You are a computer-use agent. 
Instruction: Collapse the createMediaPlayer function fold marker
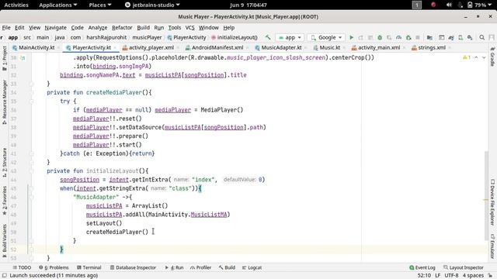[31, 93]
